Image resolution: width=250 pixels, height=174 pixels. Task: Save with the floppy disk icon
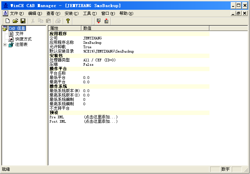[x=23, y=21]
